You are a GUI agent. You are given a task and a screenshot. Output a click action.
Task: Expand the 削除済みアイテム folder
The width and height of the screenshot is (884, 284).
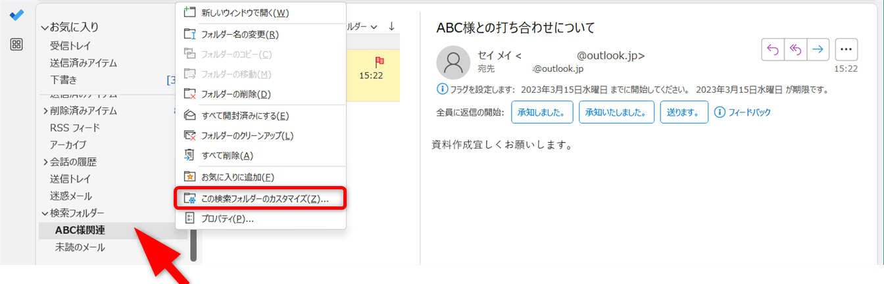[x=45, y=110]
